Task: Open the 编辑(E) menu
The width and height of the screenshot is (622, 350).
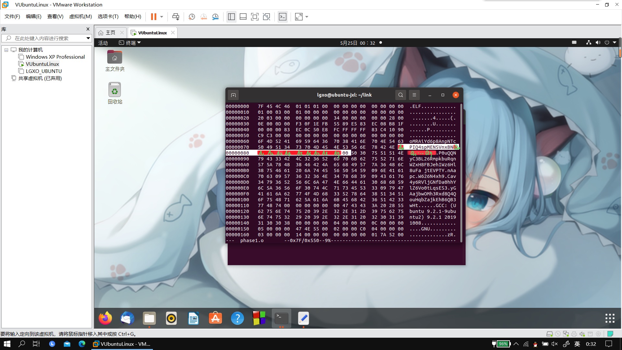Action: point(34,17)
